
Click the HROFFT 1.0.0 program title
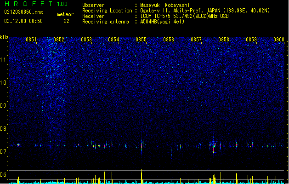coord(36,4)
